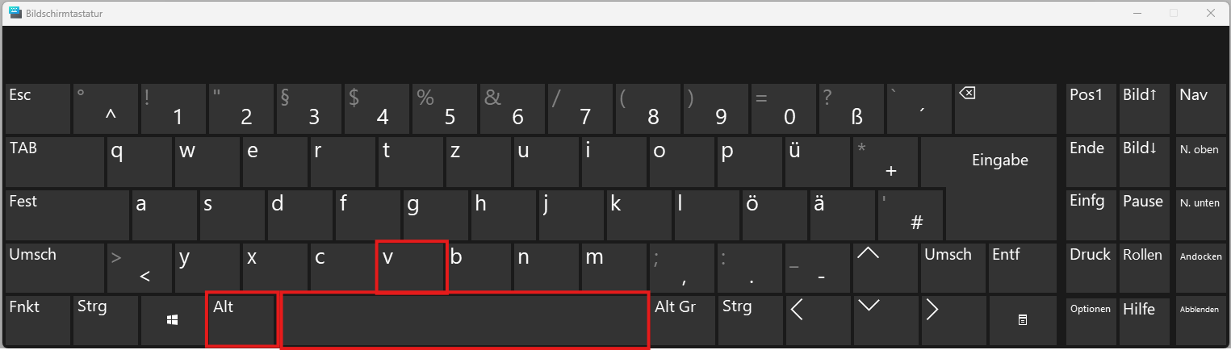Click the Windows logo key
The image size is (1231, 350).
pyautogui.click(x=172, y=320)
